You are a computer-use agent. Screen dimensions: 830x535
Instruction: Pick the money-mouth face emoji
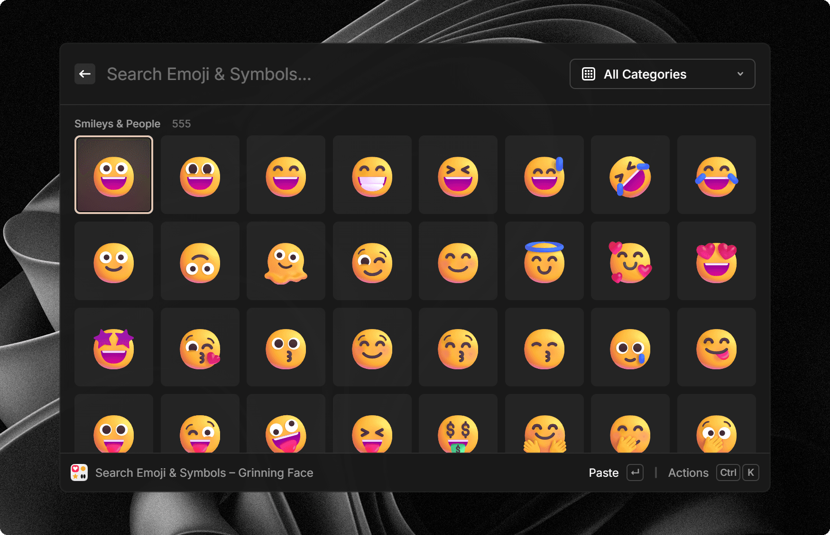pyautogui.click(x=458, y=432)
